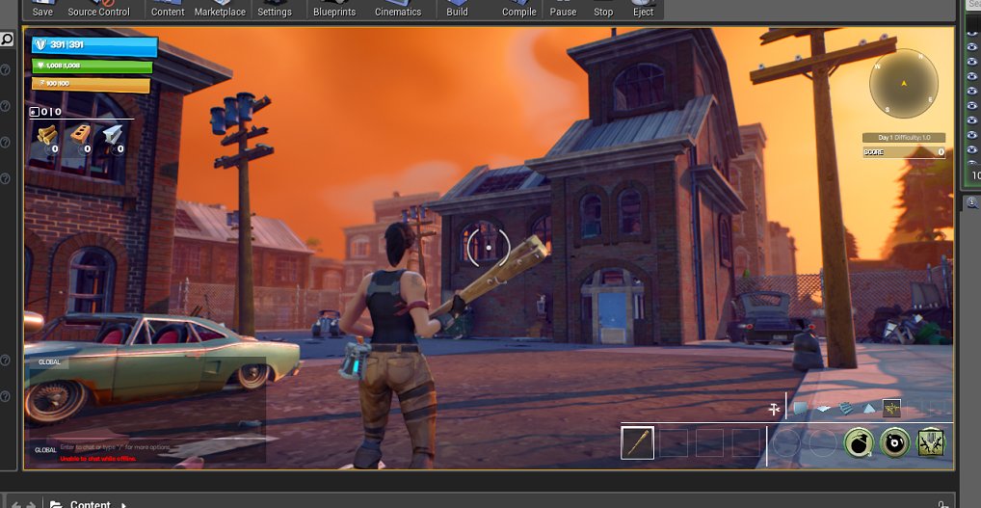
Task: Activate the grenade ability icon
Action: pyautogui.click(x=859, y=443)
